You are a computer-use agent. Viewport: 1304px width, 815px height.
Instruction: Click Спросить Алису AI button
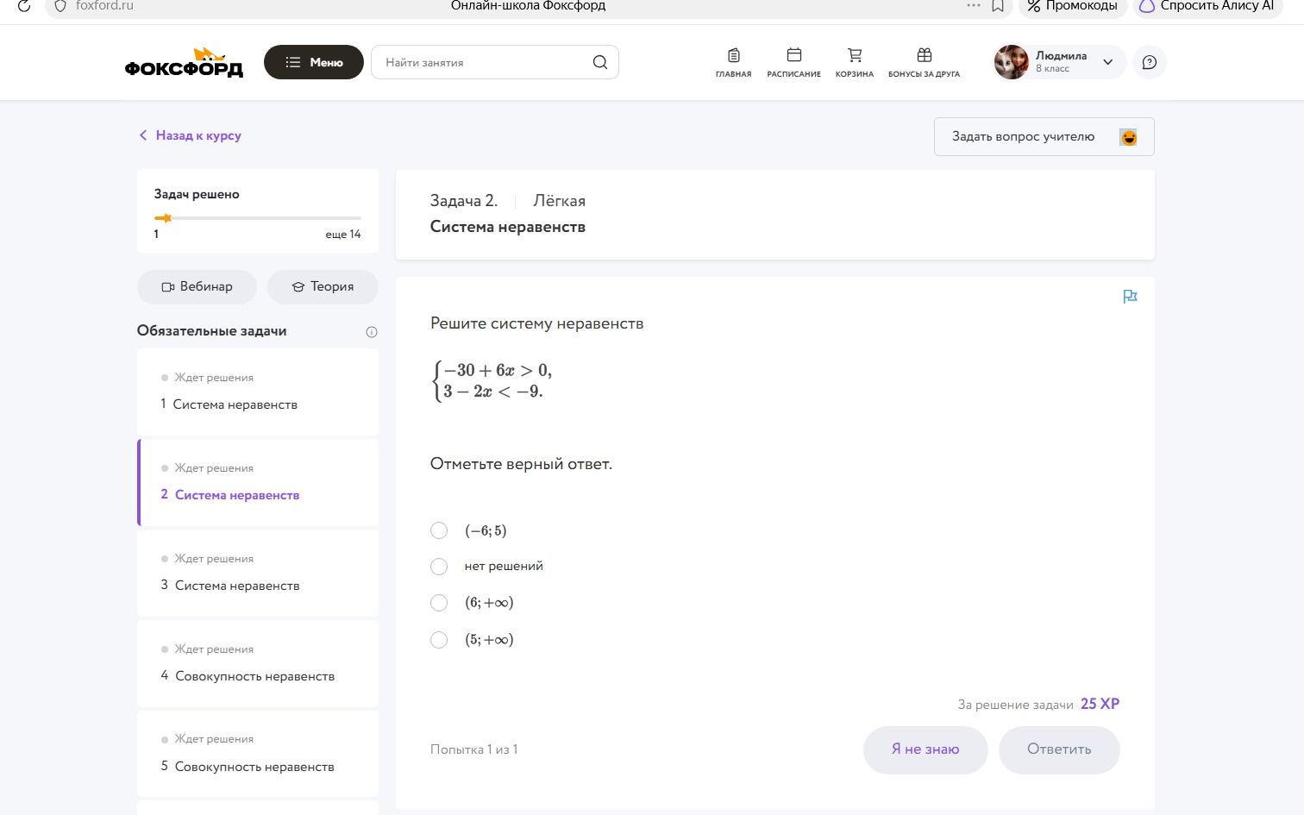pos(1207,7)
